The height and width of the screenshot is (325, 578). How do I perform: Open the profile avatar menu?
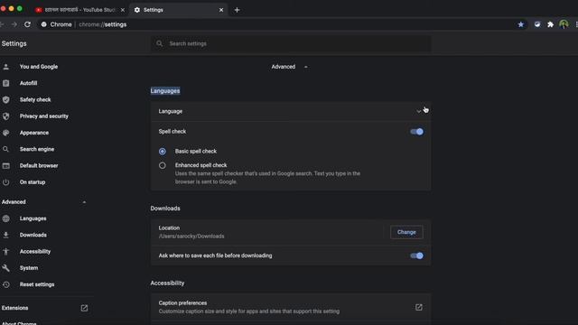[x=564, y=24]
